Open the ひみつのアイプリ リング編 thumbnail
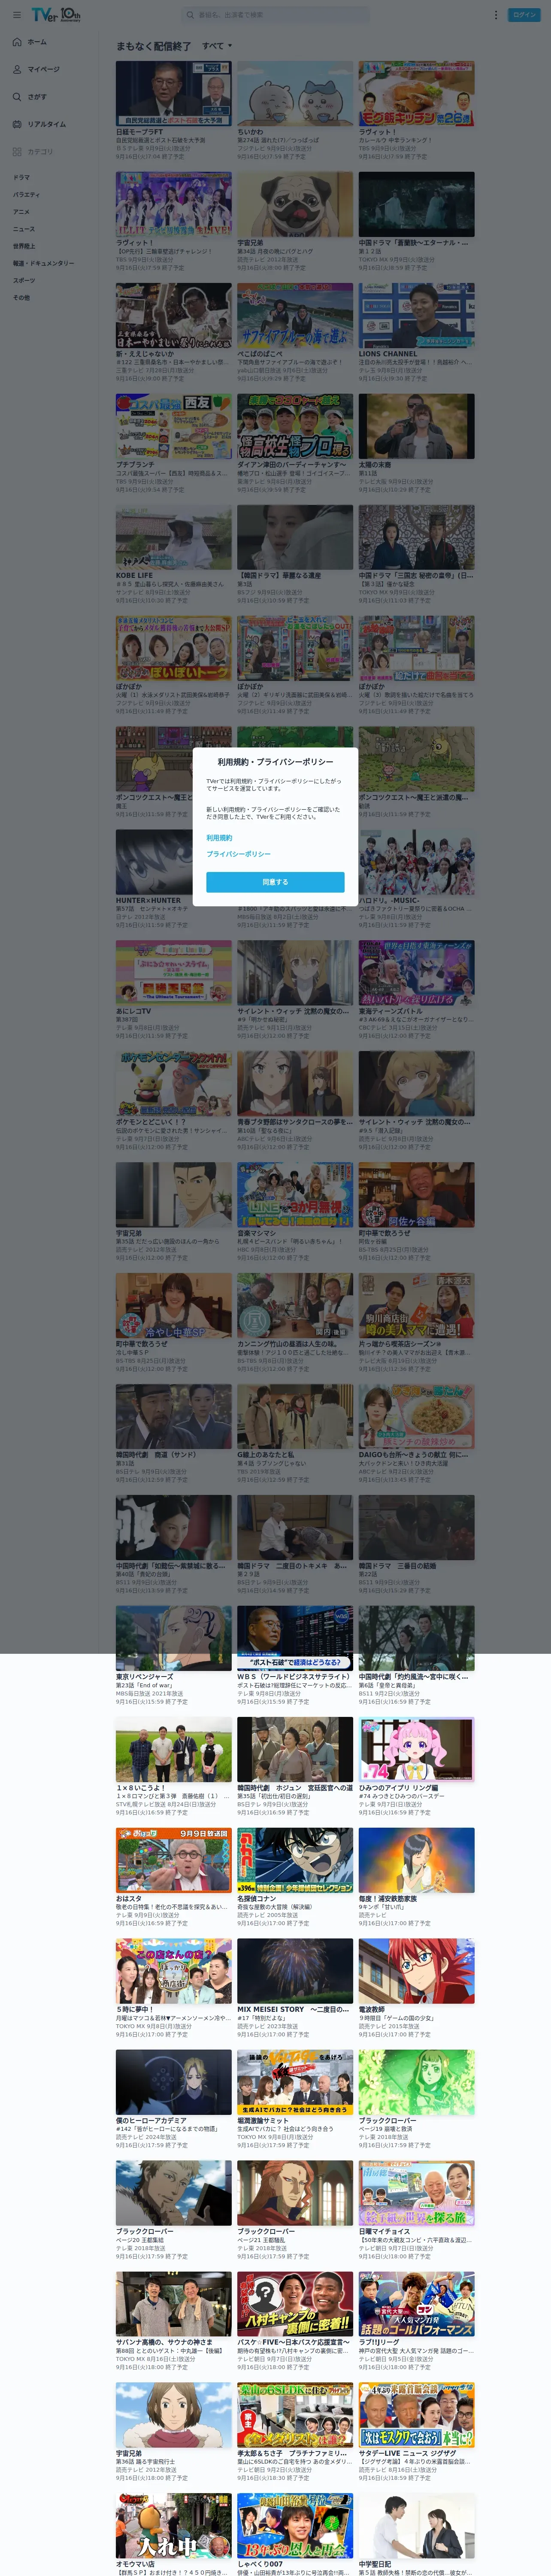 tap(416, 1749)
